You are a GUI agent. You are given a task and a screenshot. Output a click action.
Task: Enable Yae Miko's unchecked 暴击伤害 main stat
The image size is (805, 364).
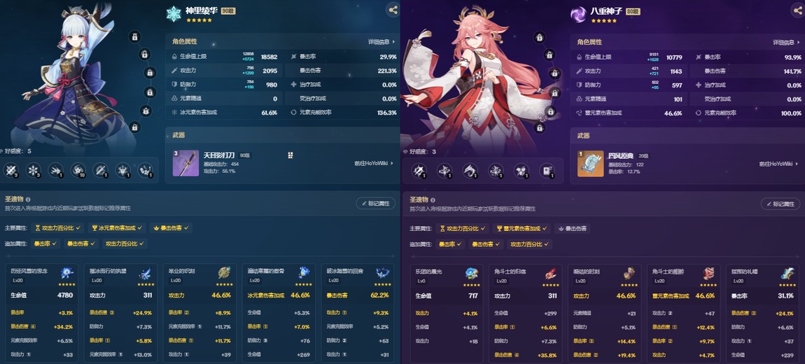coord(572,228)
